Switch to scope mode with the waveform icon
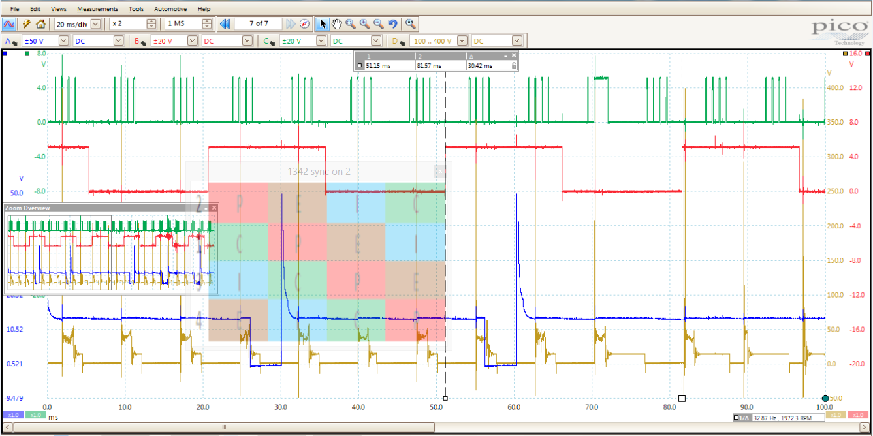The width and height of the screenshot is (873, 436). coord(9,24)
